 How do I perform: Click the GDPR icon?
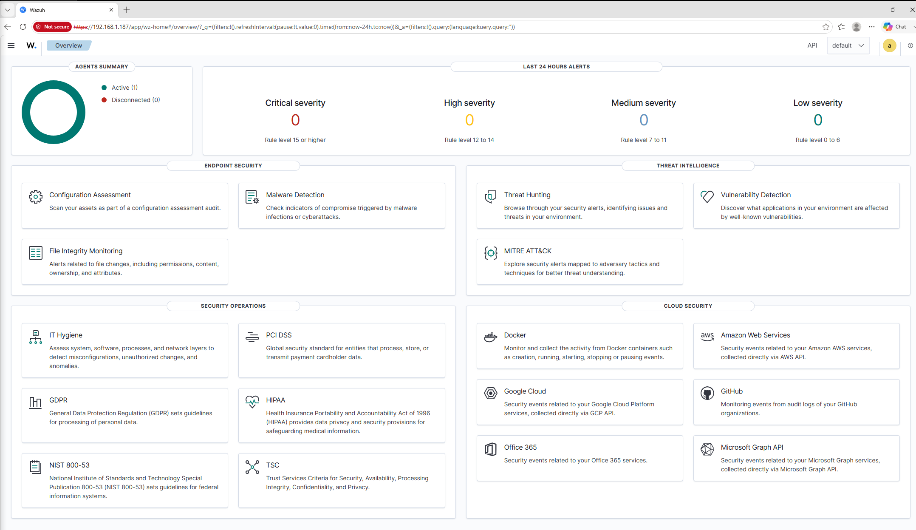tap(36, 402)
